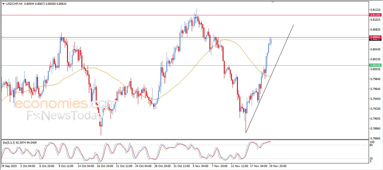This screenshot has width=383, height=170.
Task: Click the stochastic 80 level label
Action: (372, 145)
